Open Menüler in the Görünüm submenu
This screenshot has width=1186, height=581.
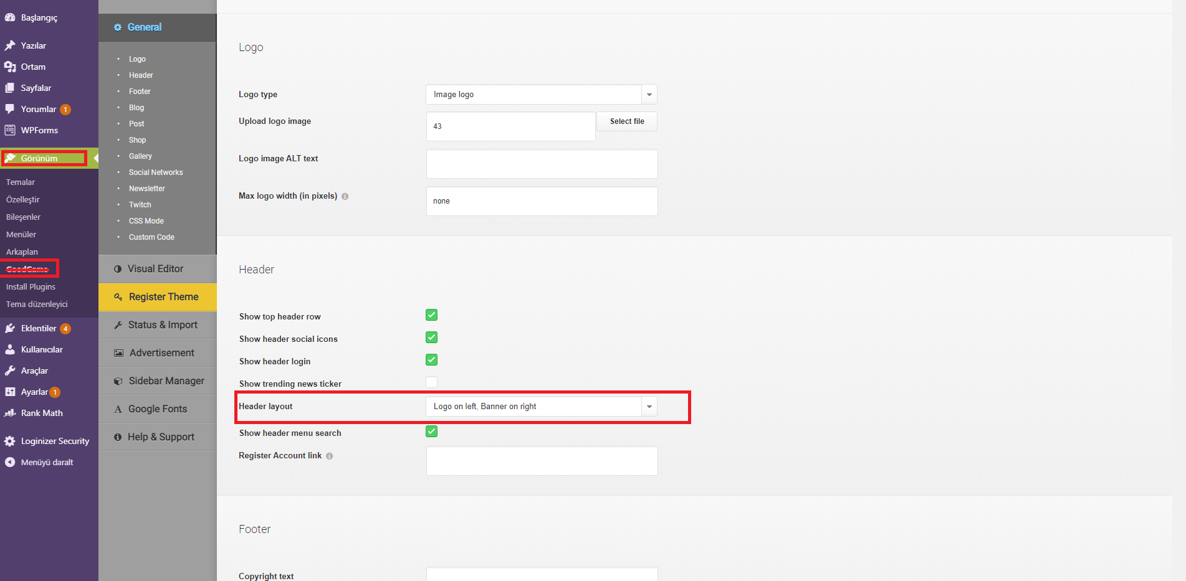point(21,235)
